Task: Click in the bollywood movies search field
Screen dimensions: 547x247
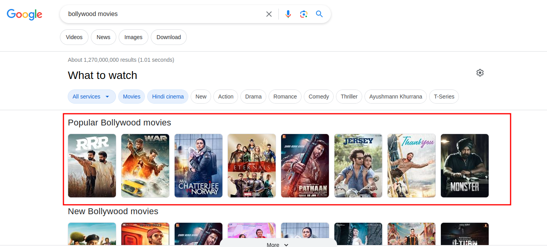Action: [x=164, y=14]
